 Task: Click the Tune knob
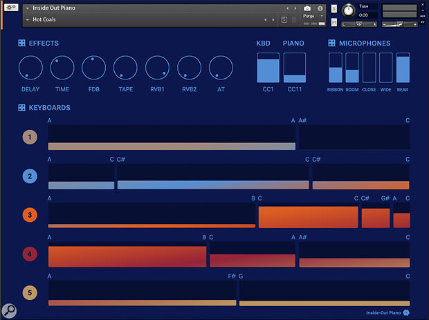(348, 10)
